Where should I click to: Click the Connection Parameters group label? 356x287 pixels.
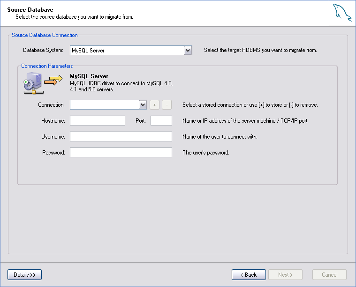click(x=47, y=66)
